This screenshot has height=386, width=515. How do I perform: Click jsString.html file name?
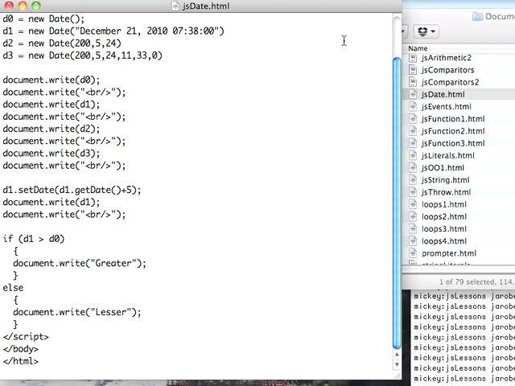coord(445,180)
